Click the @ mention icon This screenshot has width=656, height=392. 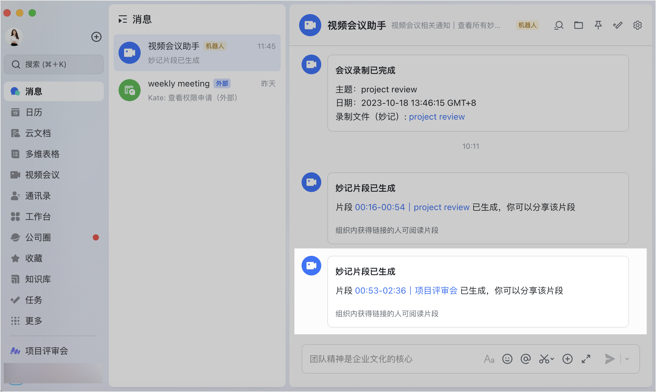click(x=526, y=359)
